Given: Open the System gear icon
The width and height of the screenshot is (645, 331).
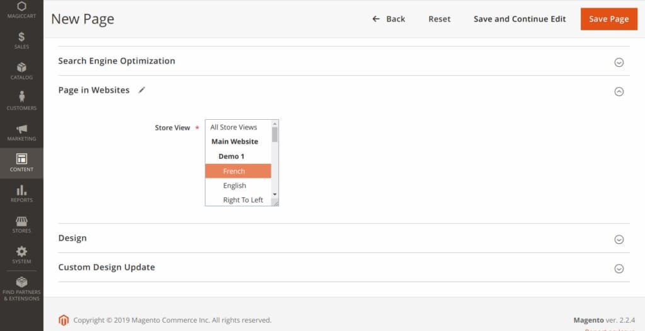Looking at the screenshot, I should [21, 252].
